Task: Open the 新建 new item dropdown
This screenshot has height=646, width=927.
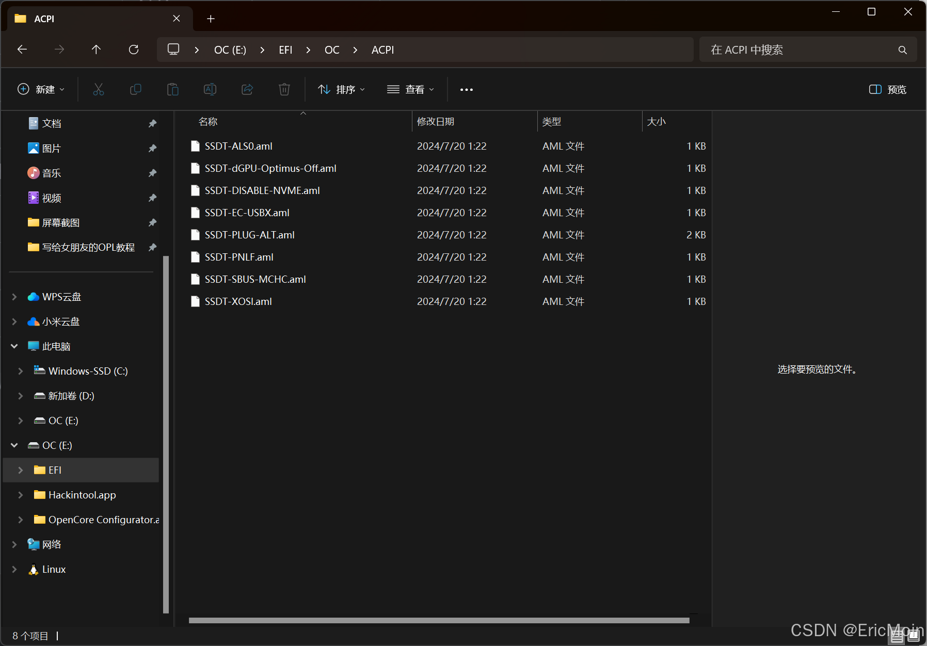Action: (x=41, y=89)
